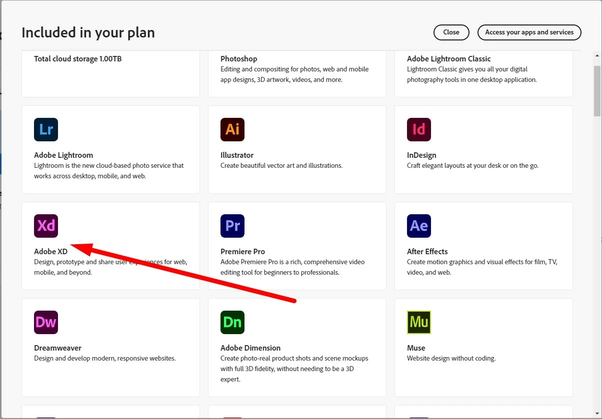The height and width of the screenshot is (419, 602).
Task: Click 'Website design without coding.' description
Action: 451,359
